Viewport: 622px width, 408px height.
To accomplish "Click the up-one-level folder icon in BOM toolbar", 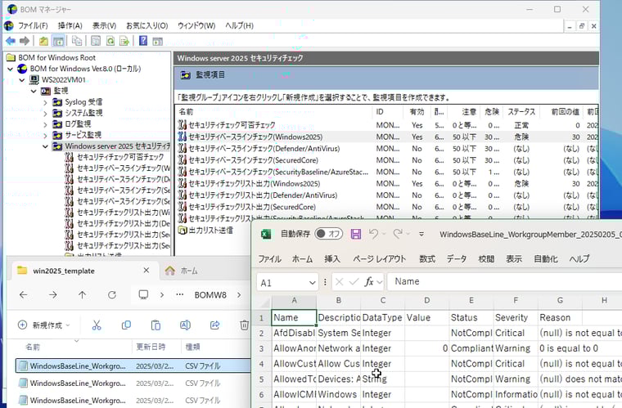I will 43,41.
